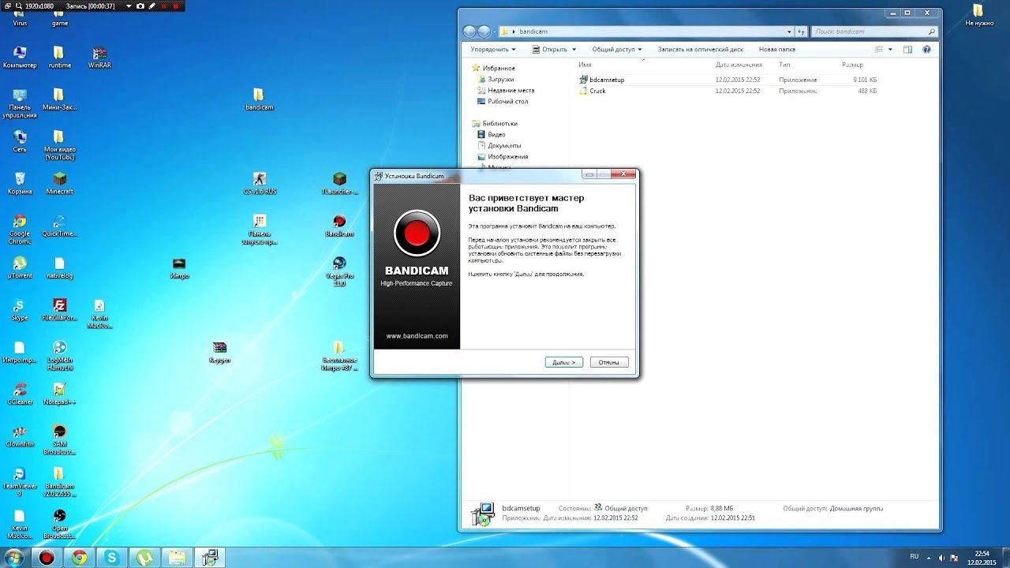
Task: Select the Open Broadcaster desktop shortcut
Action: tap(60, 524)
